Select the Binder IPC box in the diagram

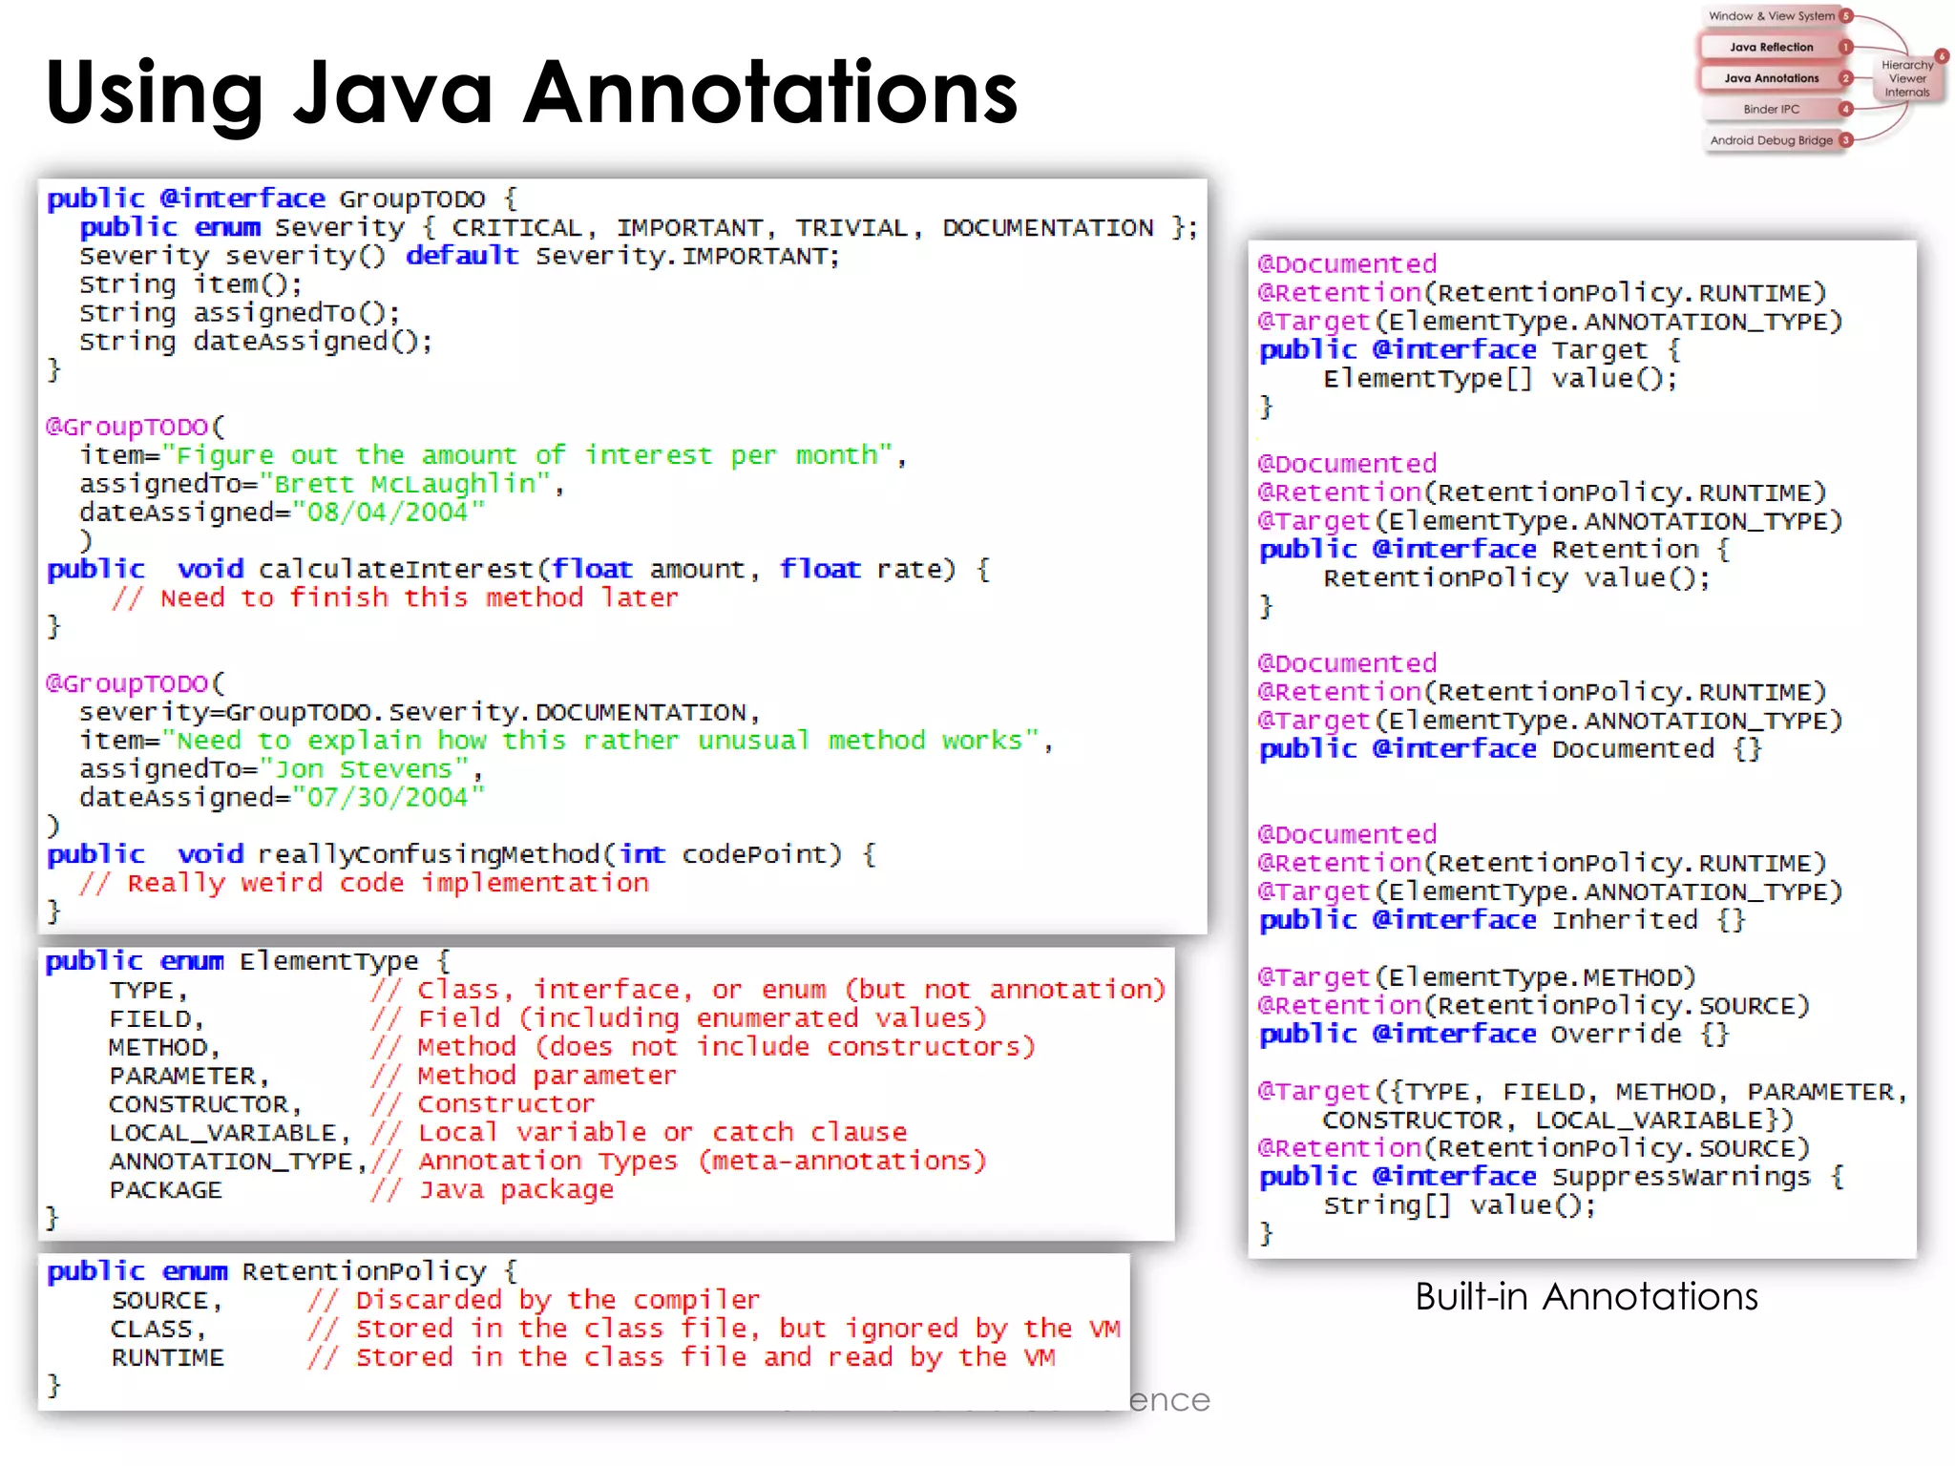click(1771, 110)
